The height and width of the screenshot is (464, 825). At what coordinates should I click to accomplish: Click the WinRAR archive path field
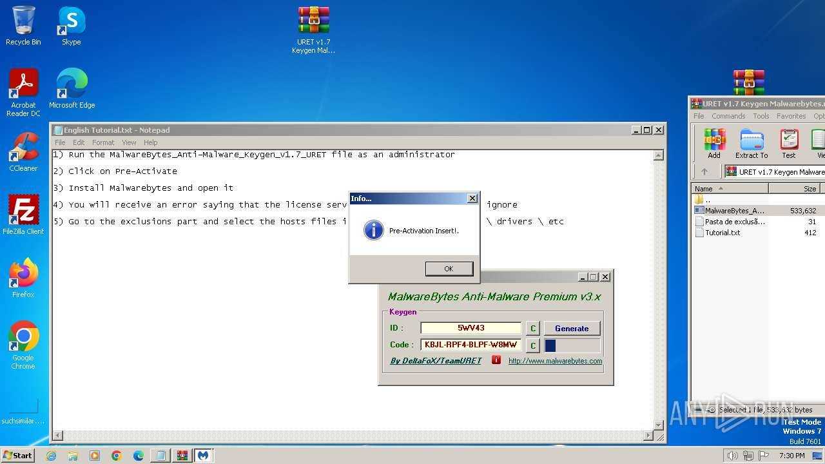[775, 171]
